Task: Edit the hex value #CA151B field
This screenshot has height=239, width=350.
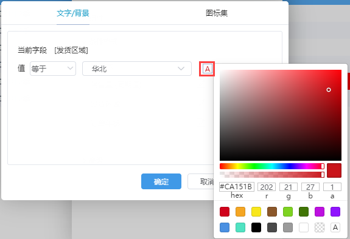Action: [237, 187]
